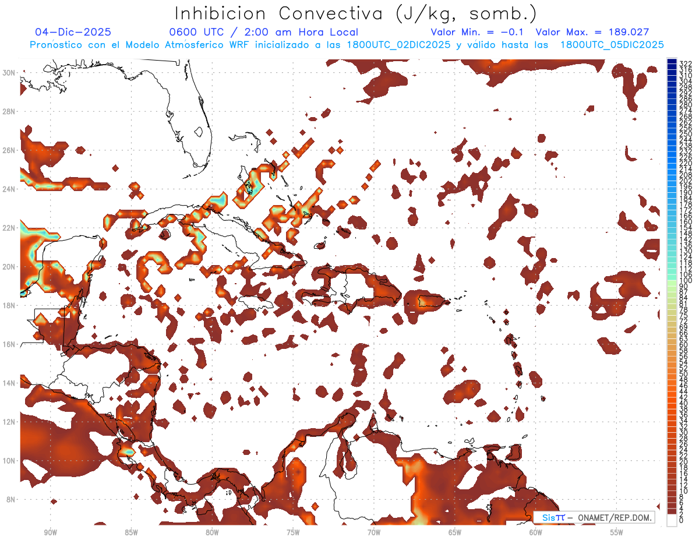The width and height of the screenshot is (699, 540).
Task: Click the '60W' longitude label
Action: tap(536, 532)
